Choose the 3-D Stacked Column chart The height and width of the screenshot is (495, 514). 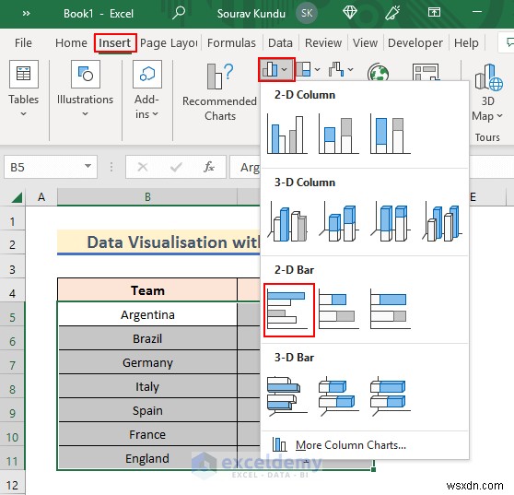(339, 222)
